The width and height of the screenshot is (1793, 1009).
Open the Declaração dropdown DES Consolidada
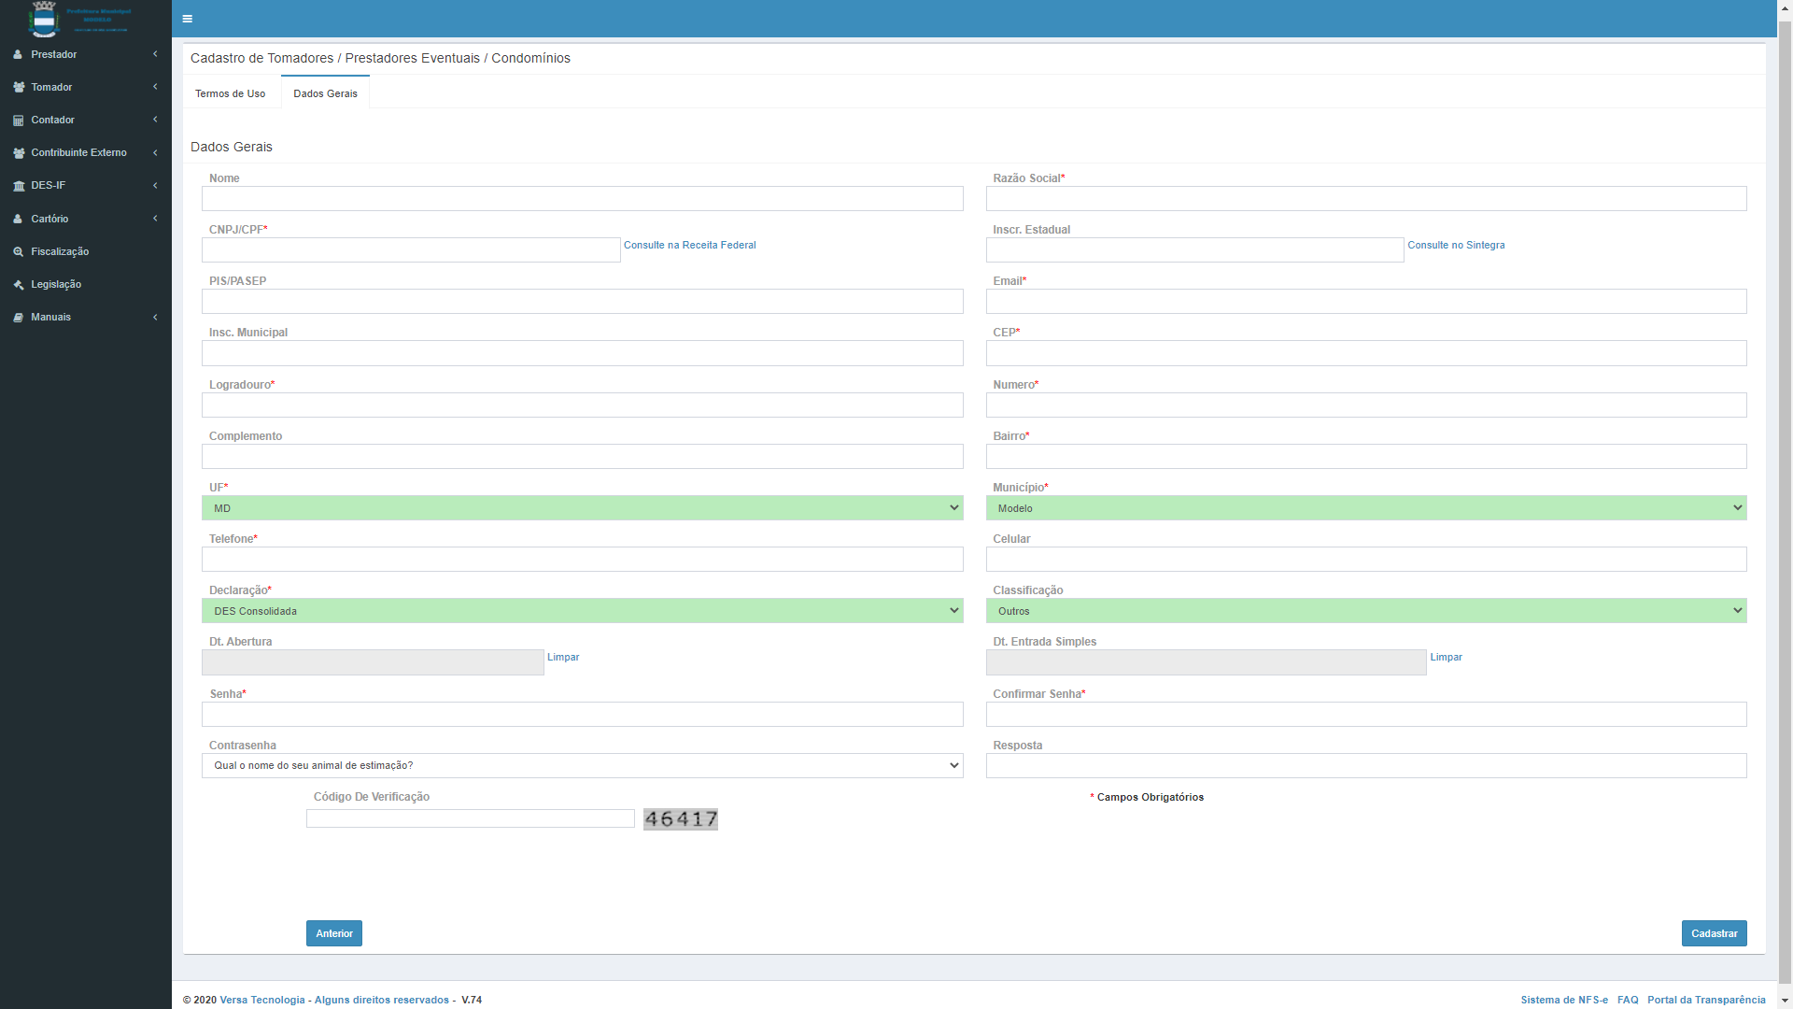point(582,611)
